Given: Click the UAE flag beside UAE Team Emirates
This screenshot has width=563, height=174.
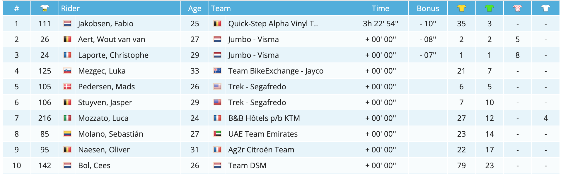Looking at the screenshot, I should (217, 134).
